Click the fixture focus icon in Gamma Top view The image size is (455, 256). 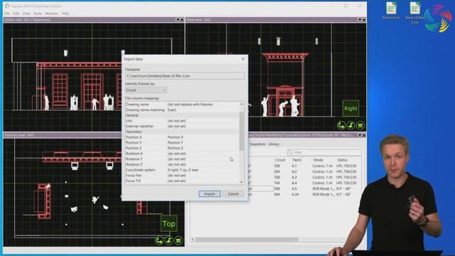point(168,240)
